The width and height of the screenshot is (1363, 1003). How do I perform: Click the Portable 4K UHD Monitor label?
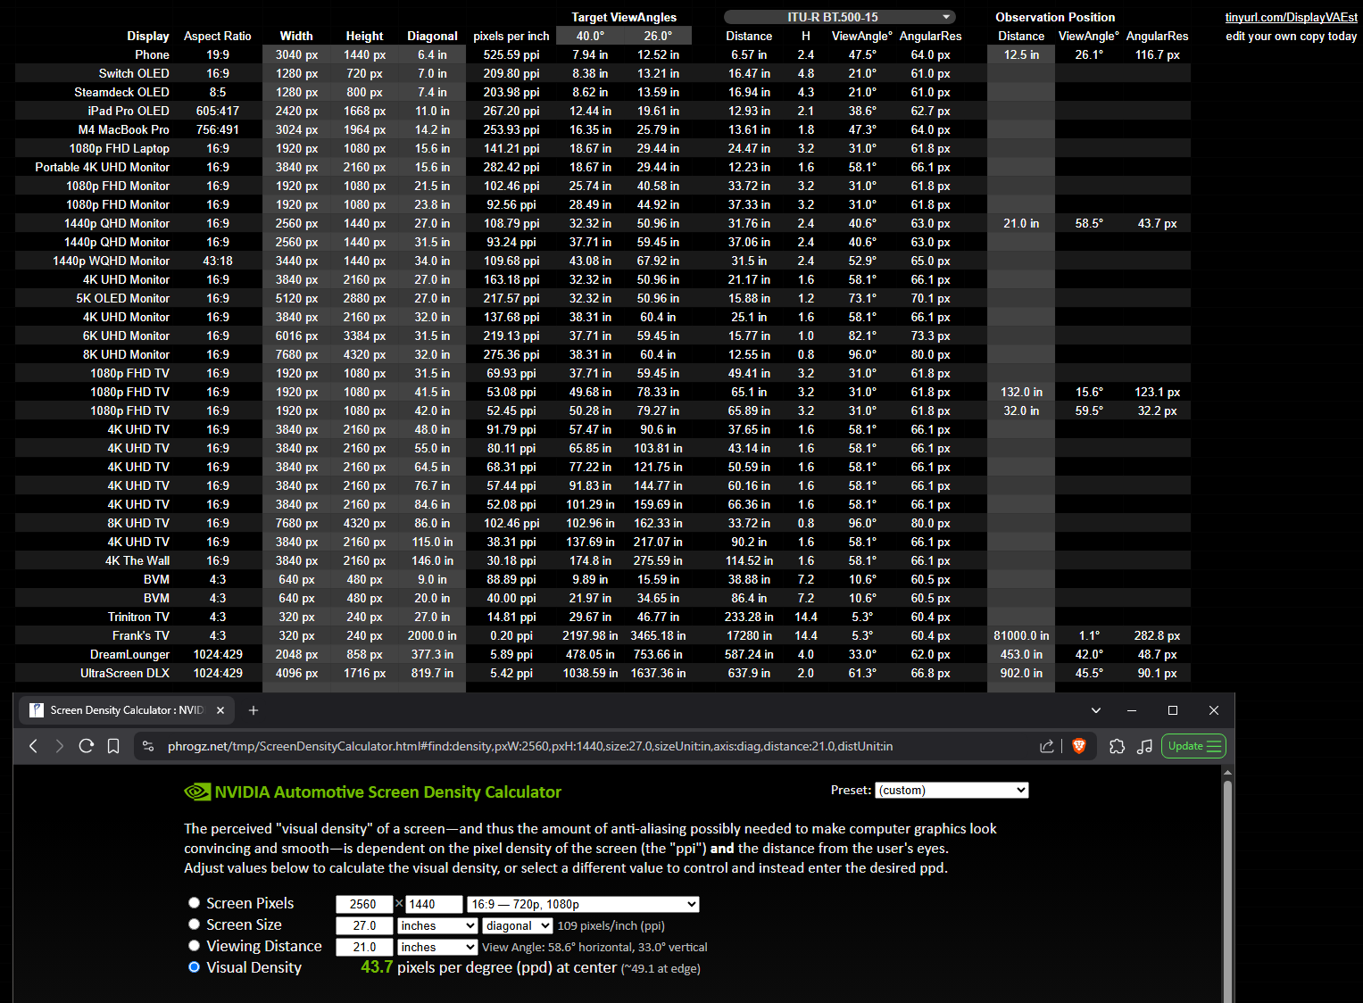point(102,167)
